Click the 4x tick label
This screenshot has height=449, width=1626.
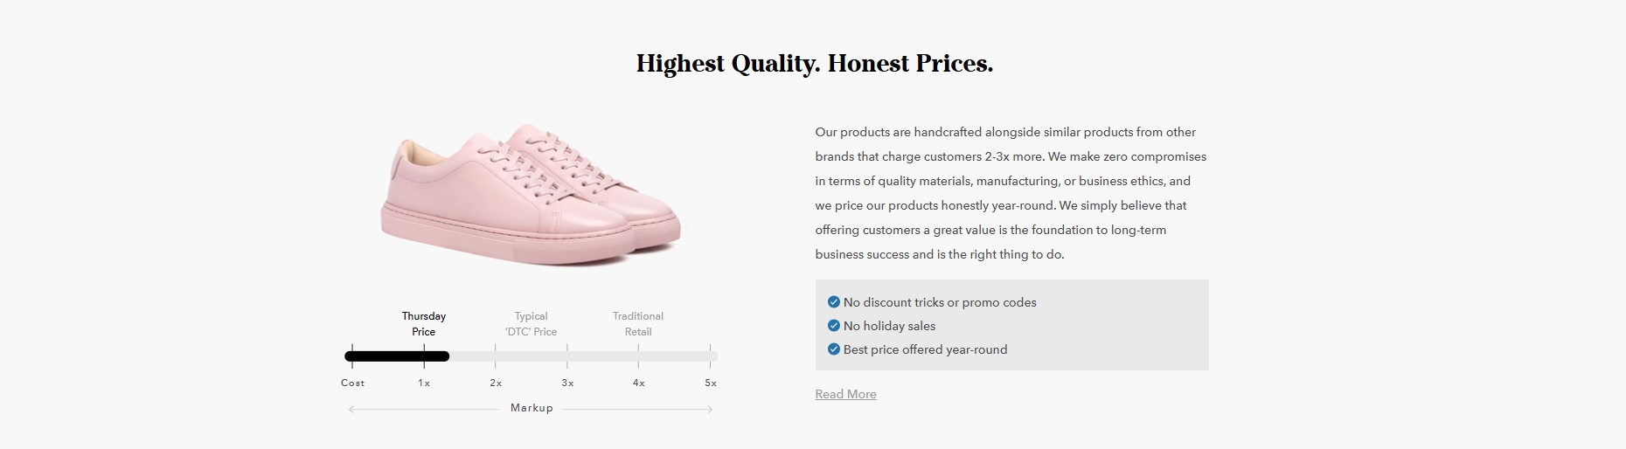(639, 383)
